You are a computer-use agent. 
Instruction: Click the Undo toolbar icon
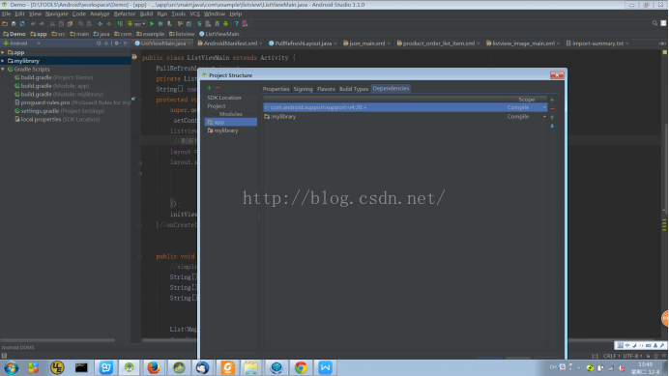33,24
